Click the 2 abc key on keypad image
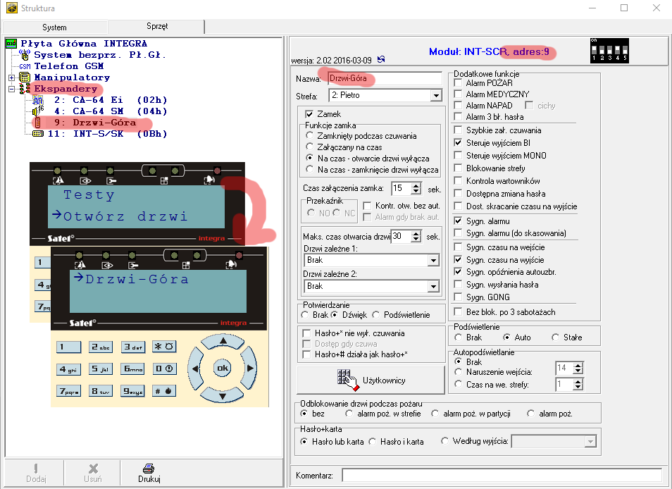The width and height of the screenshot is (672, 489). point(100,347)
